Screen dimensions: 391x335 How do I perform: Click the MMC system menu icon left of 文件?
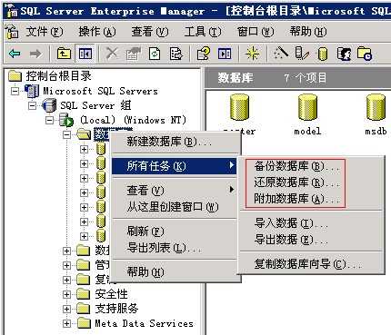coord(12,32)
